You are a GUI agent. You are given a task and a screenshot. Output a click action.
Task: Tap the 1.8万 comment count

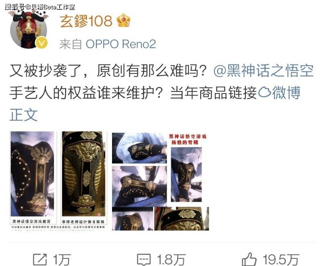pos(171,259)
